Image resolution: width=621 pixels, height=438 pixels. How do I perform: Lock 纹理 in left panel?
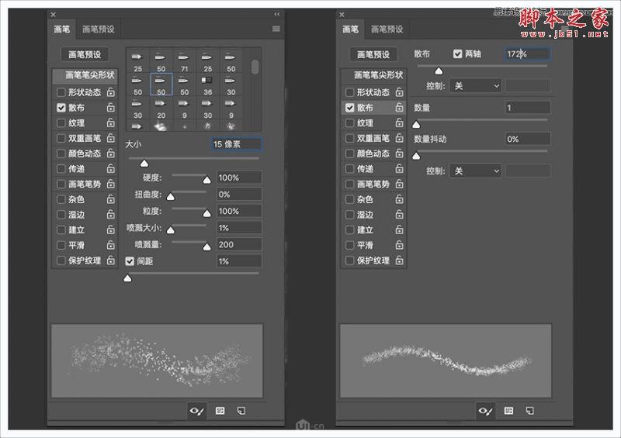pos(111,122)
